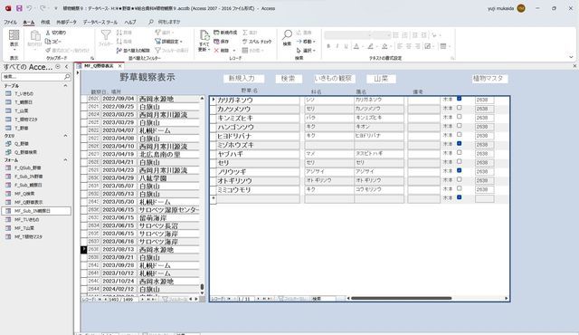Collapse the クエリ group in navigation pane
Viewport: 579px width, 335px height.
(65, 136)
